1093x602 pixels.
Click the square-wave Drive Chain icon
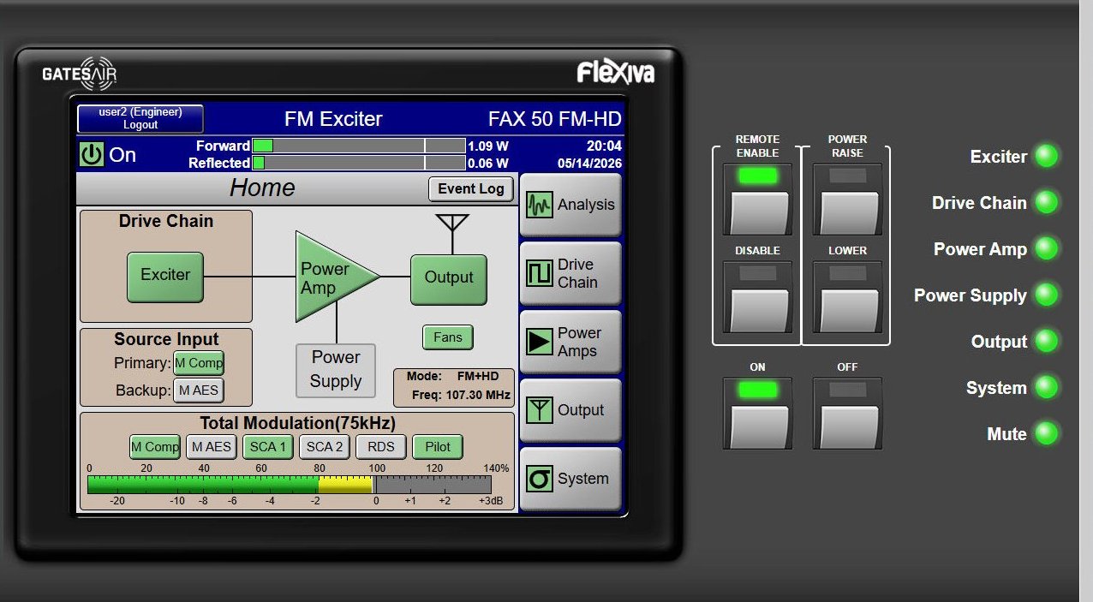coord(540,273)
